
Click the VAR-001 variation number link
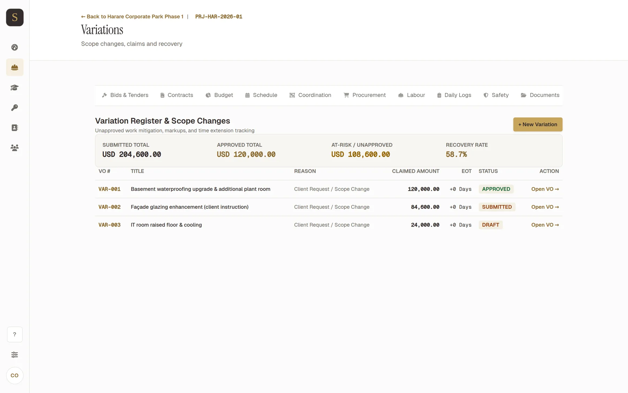pos(110,189)
